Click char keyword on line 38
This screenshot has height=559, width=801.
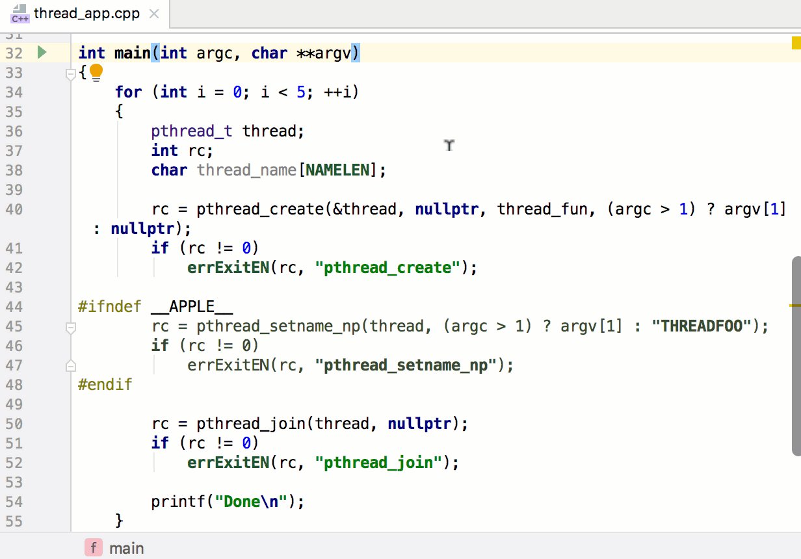[169, 170]
